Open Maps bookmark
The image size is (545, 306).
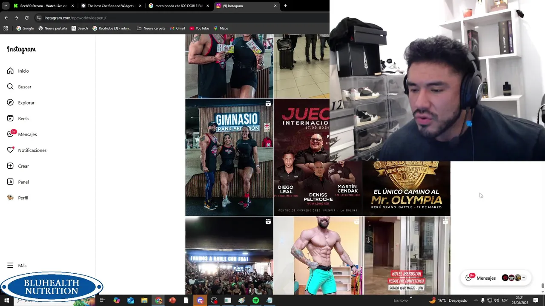click(x=221, y=28)
